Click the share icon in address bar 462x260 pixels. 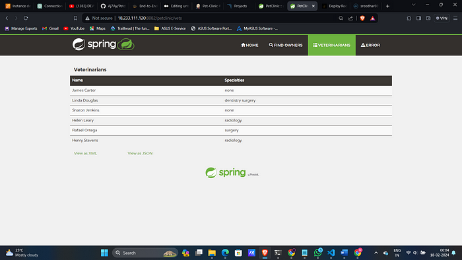(350, 18)
